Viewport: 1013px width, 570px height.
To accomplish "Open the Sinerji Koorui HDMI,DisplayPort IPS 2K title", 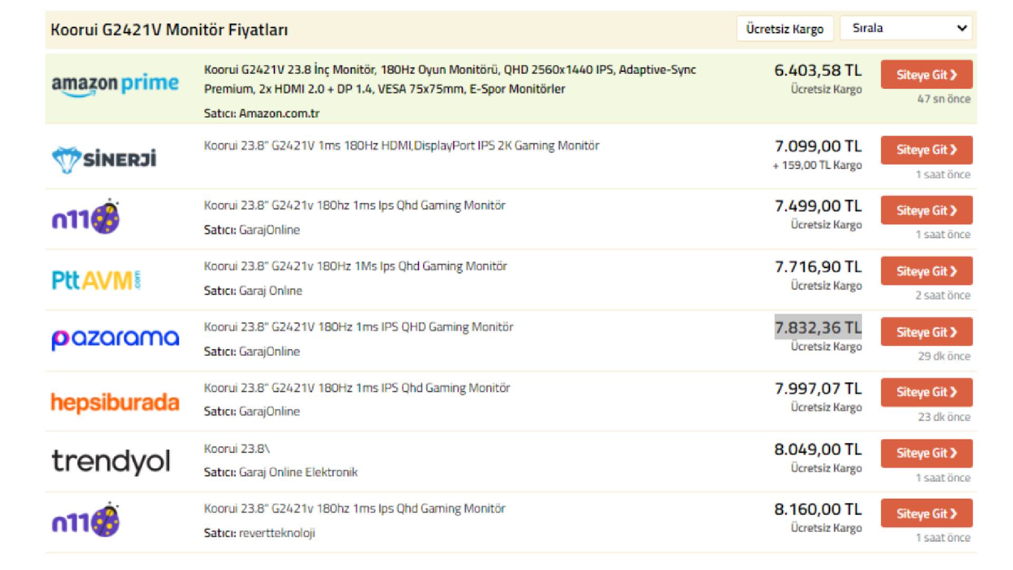I will tap(402, 146).
